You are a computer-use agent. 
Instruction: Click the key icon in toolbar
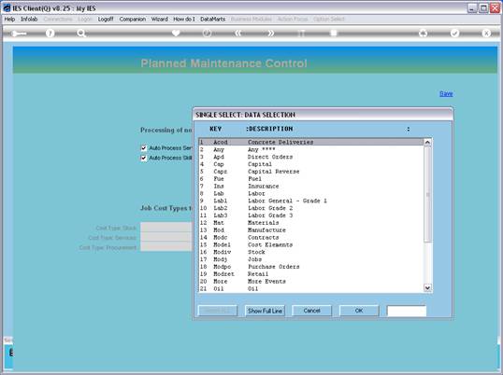coord(19,34)
